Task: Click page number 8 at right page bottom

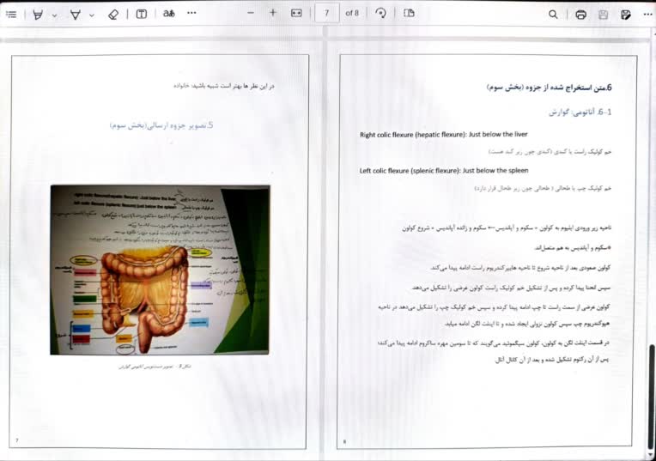Action: (344, 441)
